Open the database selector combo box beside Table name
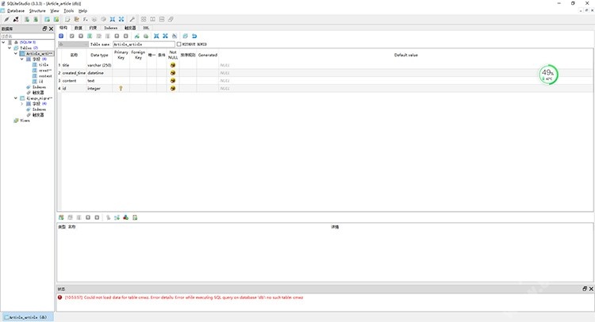The width and height of the screenshot is (595, 322). (73, 44)
